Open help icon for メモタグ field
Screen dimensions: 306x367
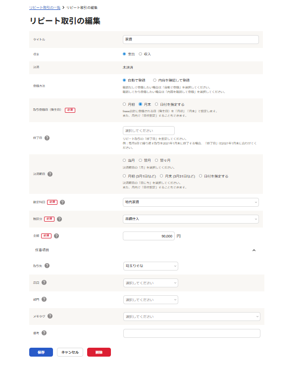50,316
